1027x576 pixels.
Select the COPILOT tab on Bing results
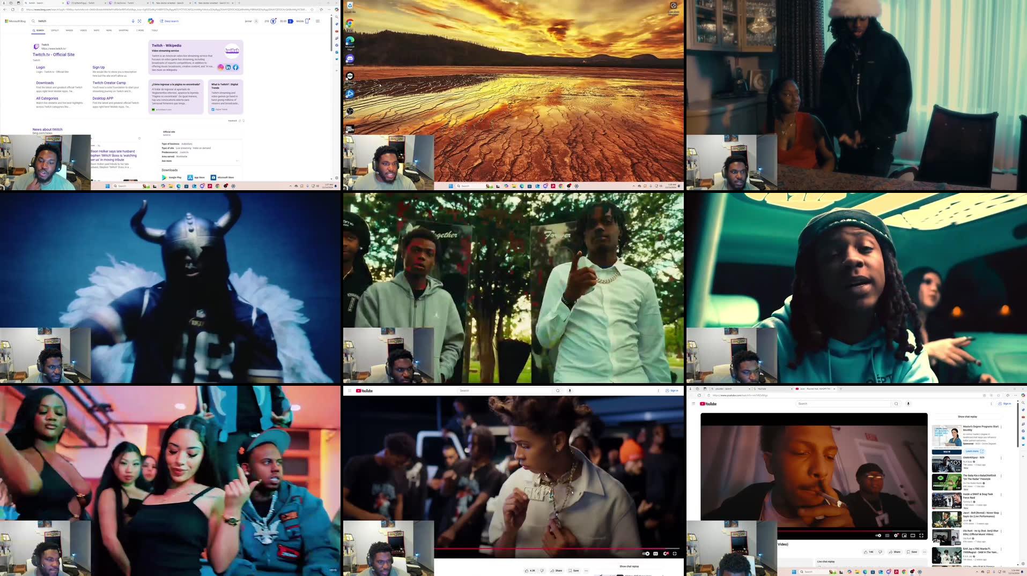[x=55, y=30]
